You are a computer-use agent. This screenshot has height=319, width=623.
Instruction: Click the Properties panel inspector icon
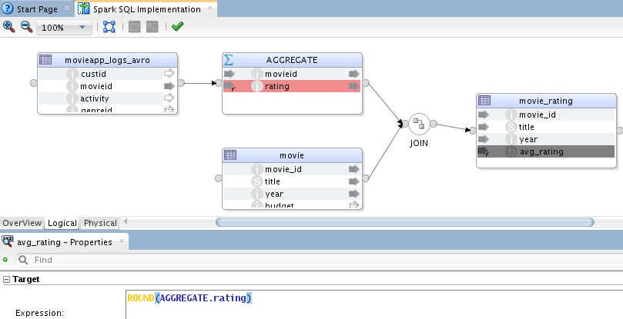[8, 241]
